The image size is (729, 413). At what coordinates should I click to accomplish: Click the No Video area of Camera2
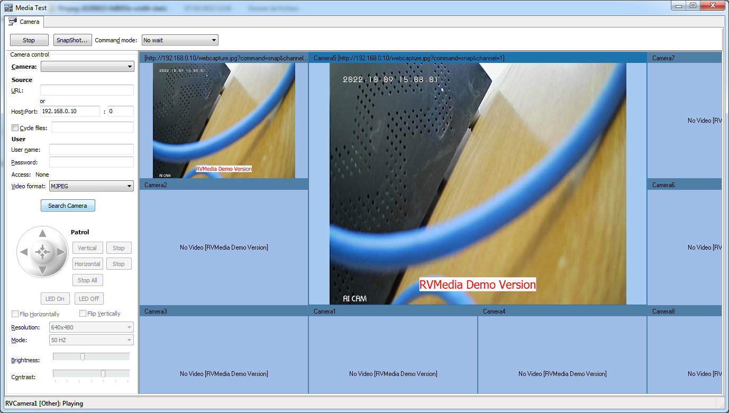[x=224, y=247]
